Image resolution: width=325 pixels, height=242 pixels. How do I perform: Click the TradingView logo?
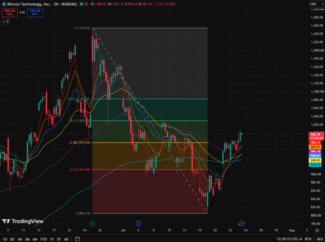23,221
